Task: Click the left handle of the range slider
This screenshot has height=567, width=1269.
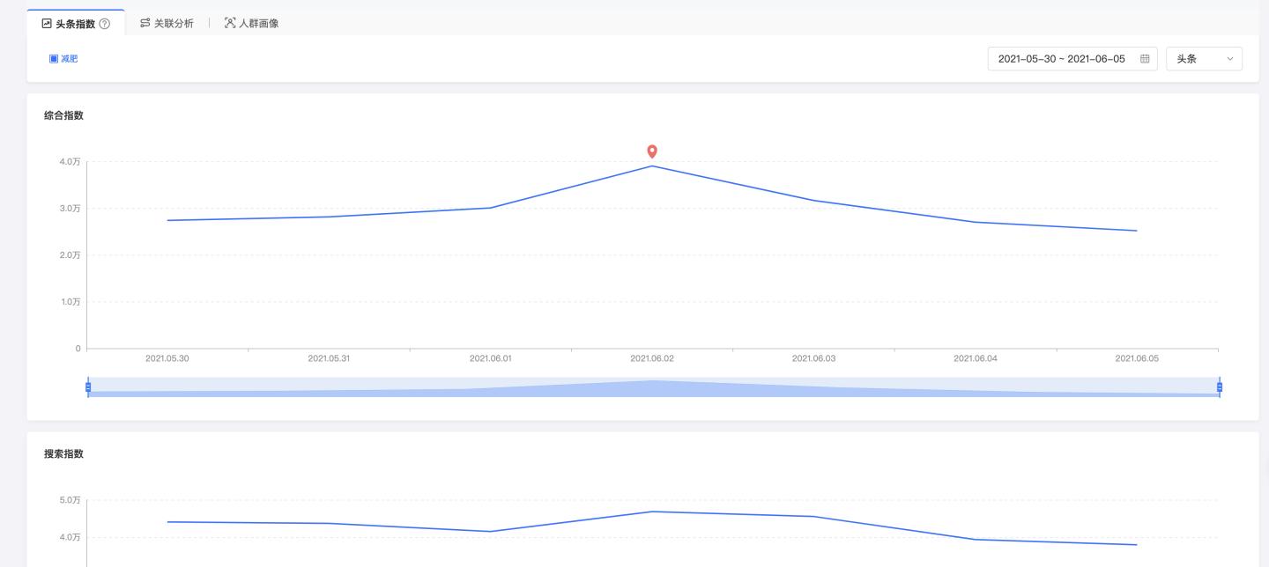Action: [88, 387]
